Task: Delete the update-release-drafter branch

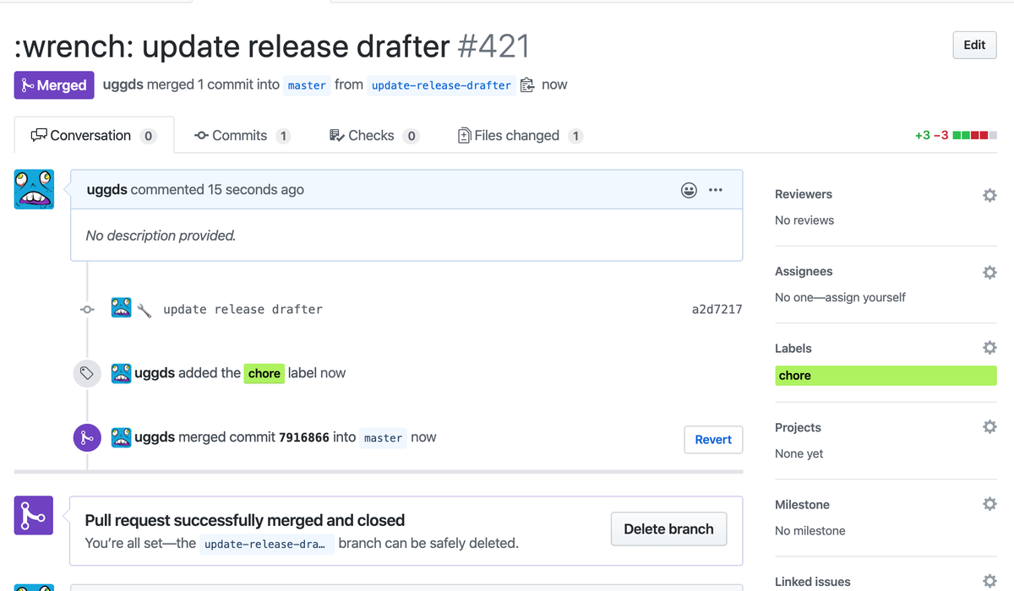Action: [668, 529]
